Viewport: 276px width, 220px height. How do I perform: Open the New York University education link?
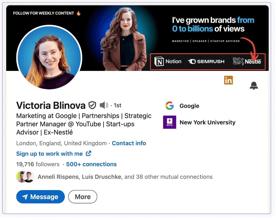point(208,122)
